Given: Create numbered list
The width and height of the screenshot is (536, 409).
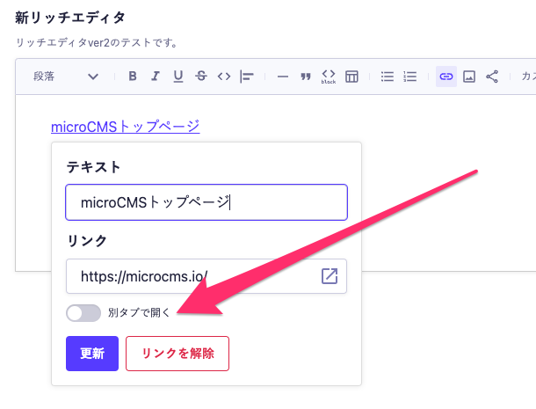Looking at the screenshot, I should (409, 77).
